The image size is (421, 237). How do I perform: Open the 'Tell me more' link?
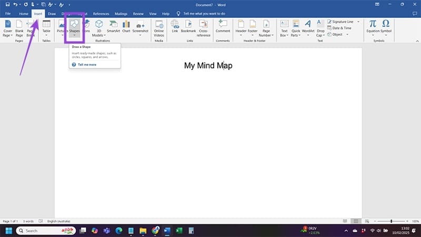click(x=87, y=64)
